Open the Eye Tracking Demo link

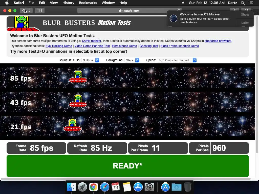tap(59, 46)
